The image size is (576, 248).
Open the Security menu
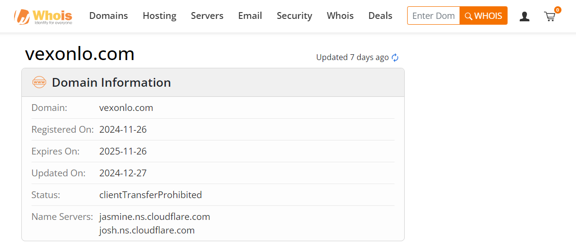294,16
